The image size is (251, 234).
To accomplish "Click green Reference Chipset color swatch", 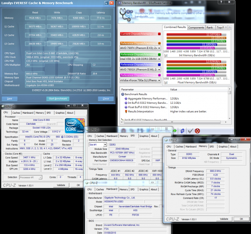I will pyautogui.click(x=159, y=54).
